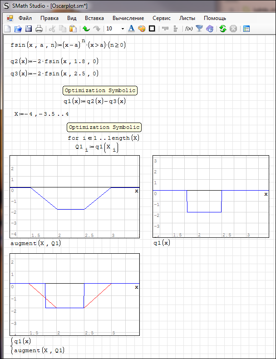This screenshot has height=359, width=276.
Task: Open the Вставка menu
Action: (94, 18)
